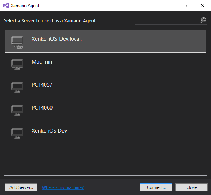Click the Connect... button
The width and height of the screenshot is (211, 195).
[156, 187]
